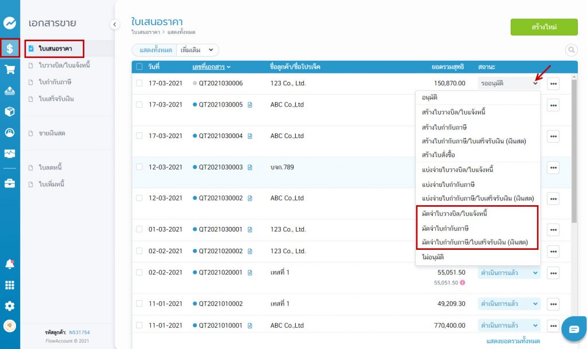Screen dimensions: 587x349
Task: Collapse the sidebar with the arrow button
Action: point(114,24)
